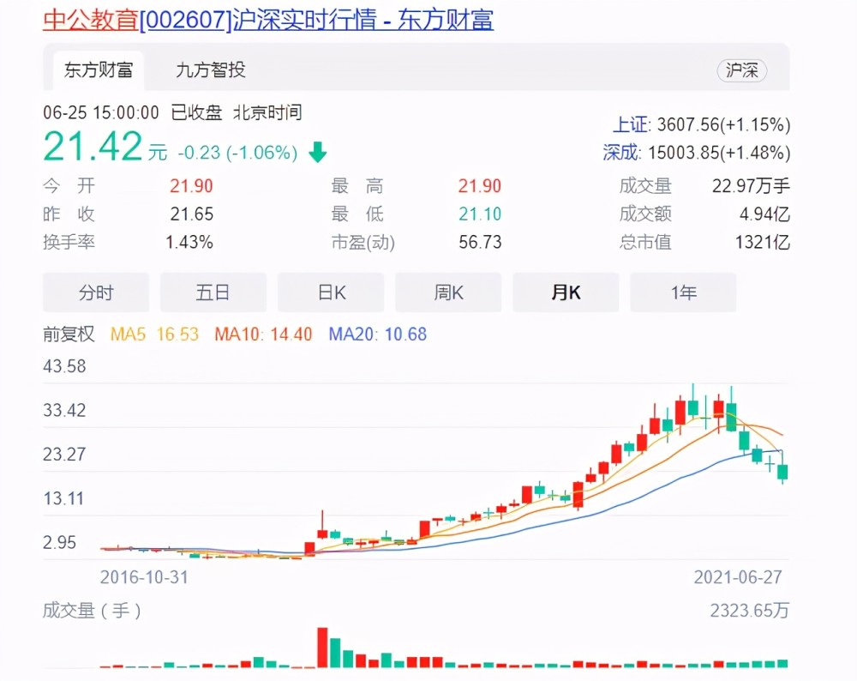
Task: Click the 23.27 price axis label
Action: point(64,454)
